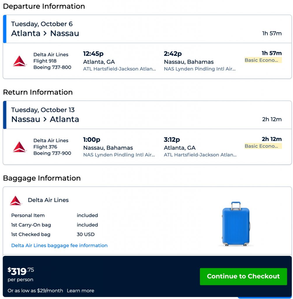Select the Atlanta > Nassau route header
The image size is (293, 299).
pyautogui.click(x=45, y=33)
